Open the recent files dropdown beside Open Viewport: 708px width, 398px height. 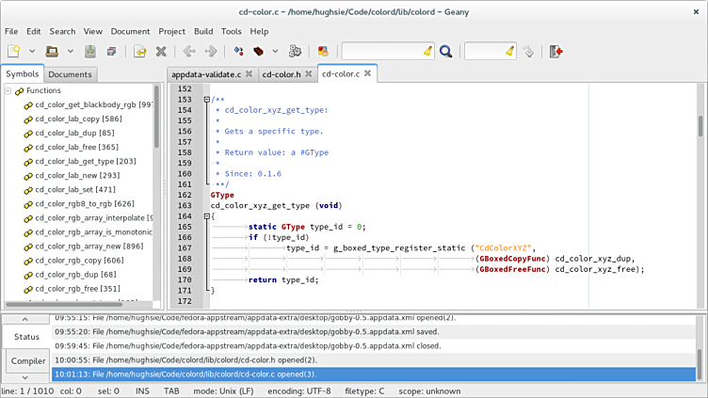tap(72, 52)
